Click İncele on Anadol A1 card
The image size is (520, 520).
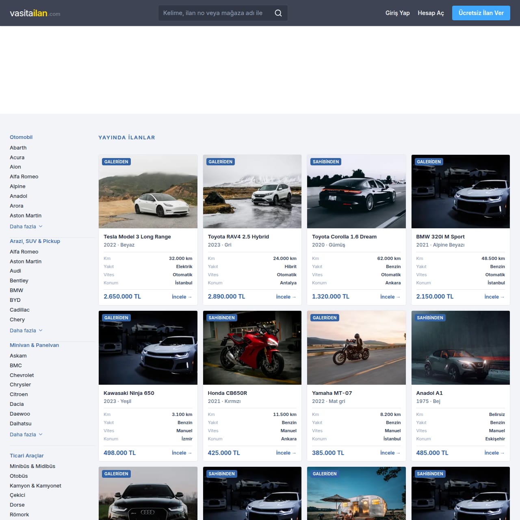pos(494,453)
